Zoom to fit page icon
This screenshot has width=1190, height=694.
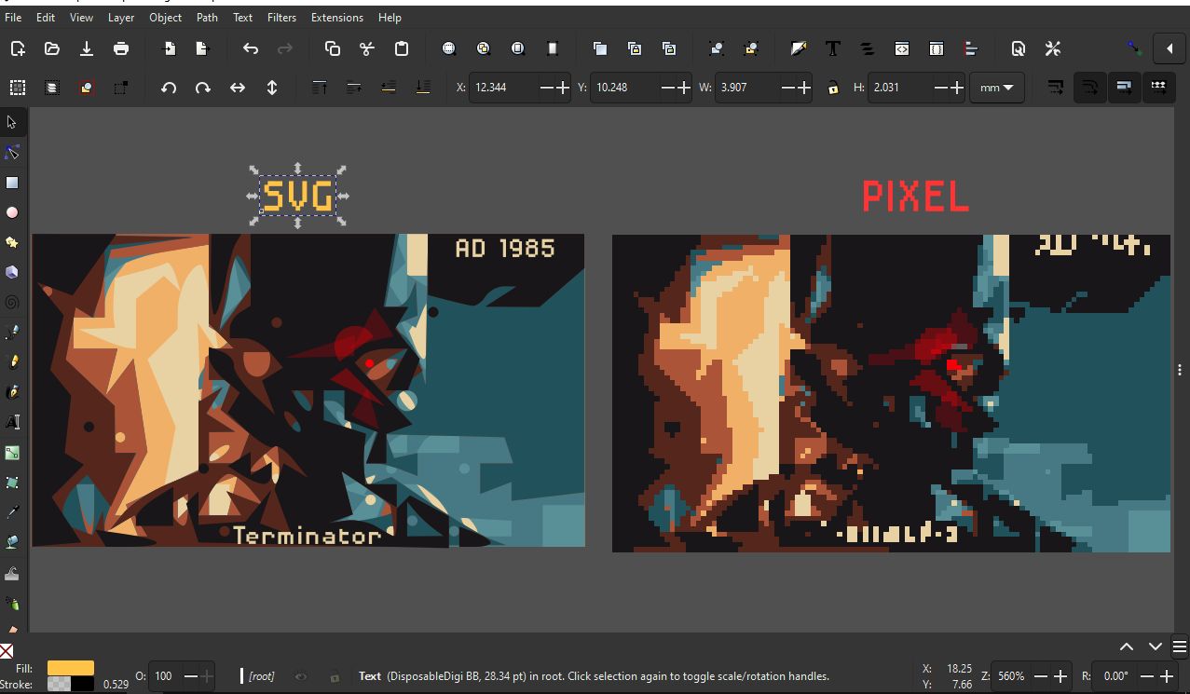click(518, 48)
